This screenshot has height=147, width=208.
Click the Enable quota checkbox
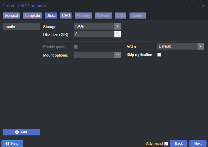click(76, 47)
